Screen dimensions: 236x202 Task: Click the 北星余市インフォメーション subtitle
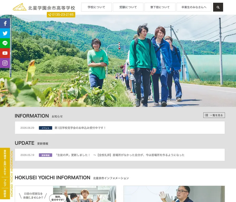pos(111,178)
